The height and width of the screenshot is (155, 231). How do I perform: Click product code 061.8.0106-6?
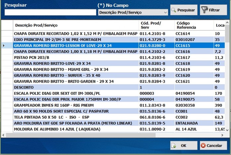point(152,117)
